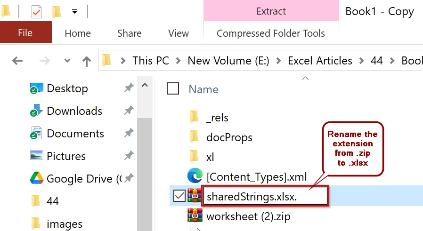Click the xl folder icon
Viewport: 423px width, 231px height.
pyautogui.click(x=194, y=156)
